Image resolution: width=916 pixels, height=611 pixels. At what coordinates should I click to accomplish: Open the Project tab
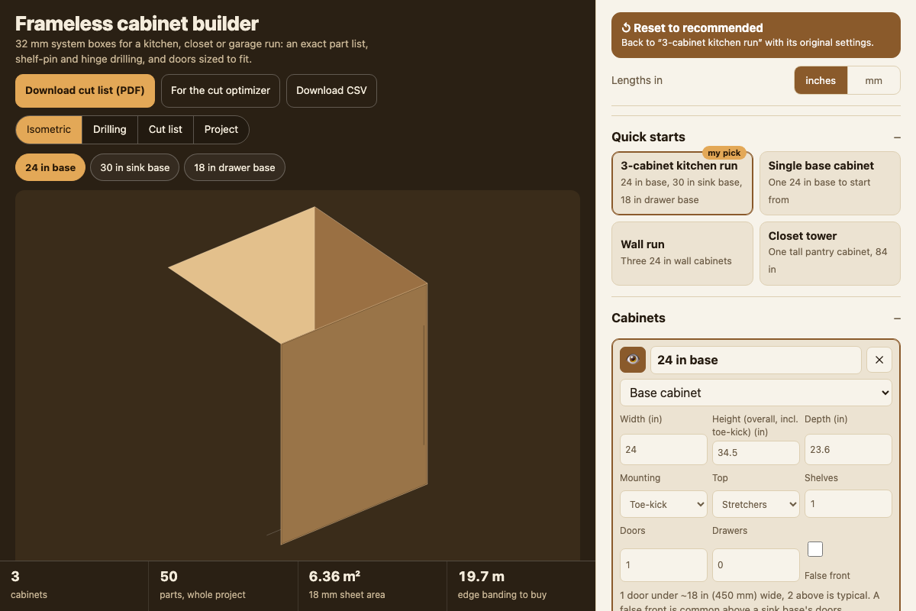pos(221,130)
